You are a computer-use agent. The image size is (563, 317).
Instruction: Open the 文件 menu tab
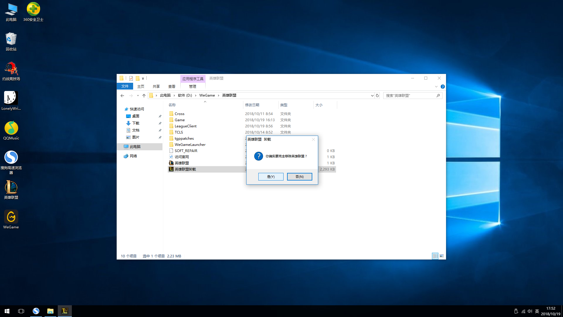pos(125,86)
